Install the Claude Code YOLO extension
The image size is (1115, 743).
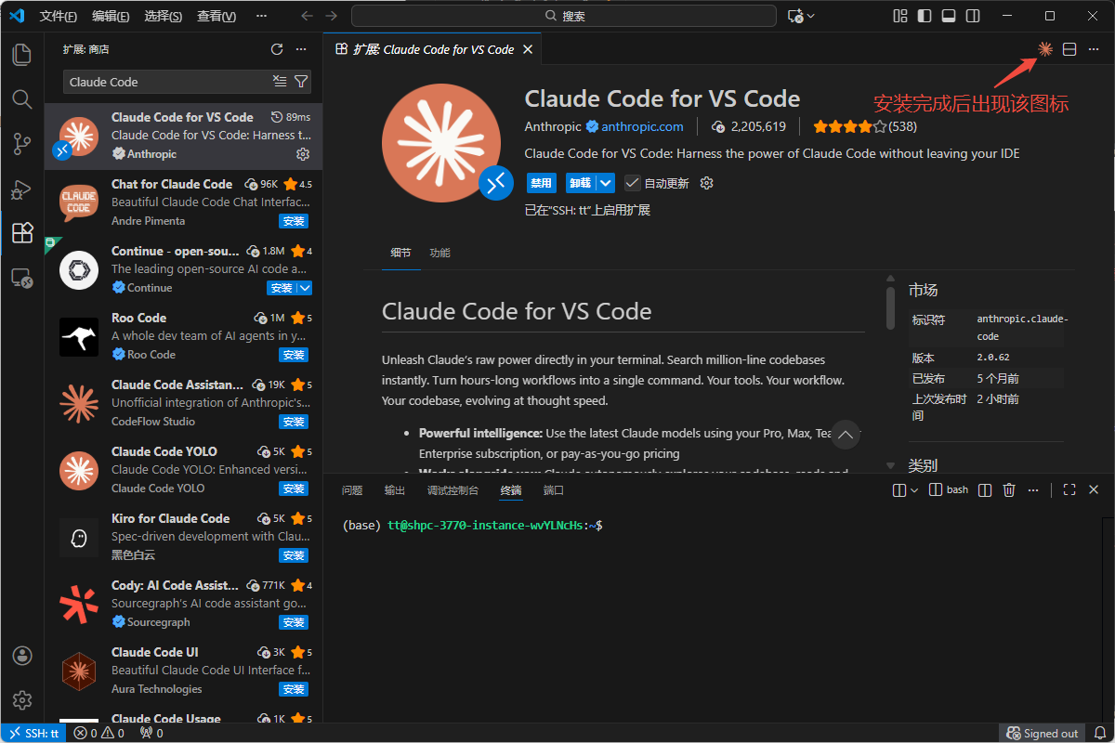pos(294,489)
